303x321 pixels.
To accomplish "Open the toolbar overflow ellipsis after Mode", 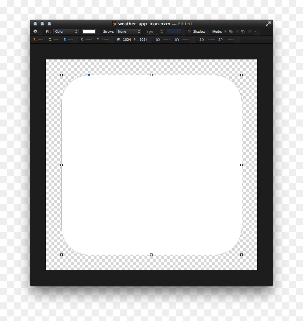I will [265, 32].
